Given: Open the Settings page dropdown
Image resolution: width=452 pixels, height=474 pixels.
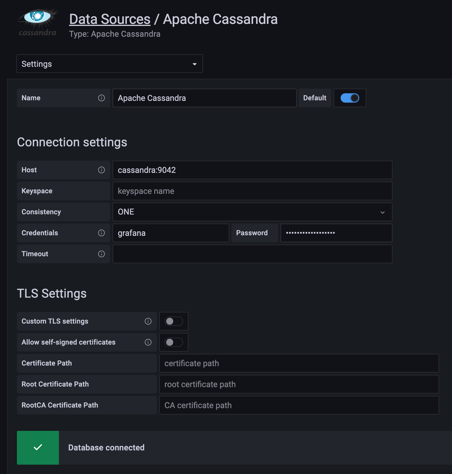Looking at the screenshot, I should tap(110, 64).
